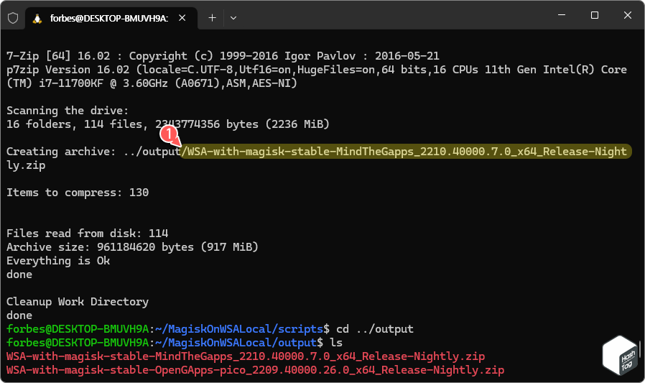Image resolution: width=645 pixels, height=383 pixels.
Task: Click 'Cleanup Work Directory' text
Action: pos(78,302)
